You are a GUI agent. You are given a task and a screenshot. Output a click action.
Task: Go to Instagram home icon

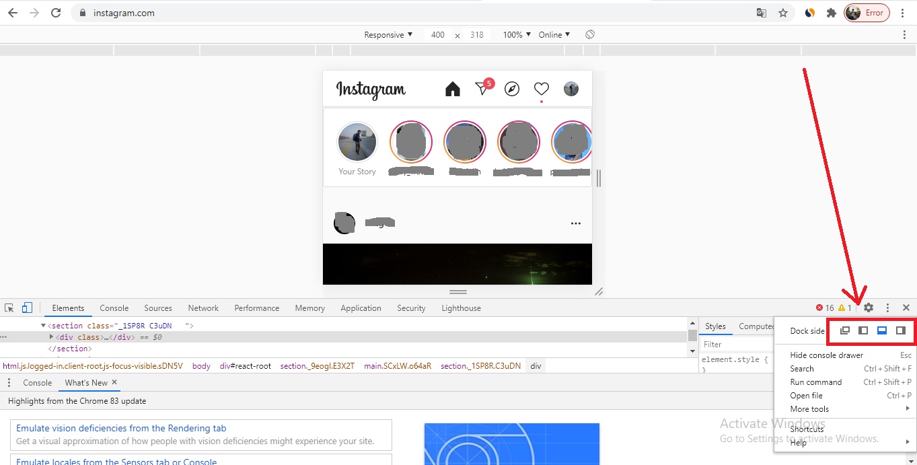click(x=453, y=89)
